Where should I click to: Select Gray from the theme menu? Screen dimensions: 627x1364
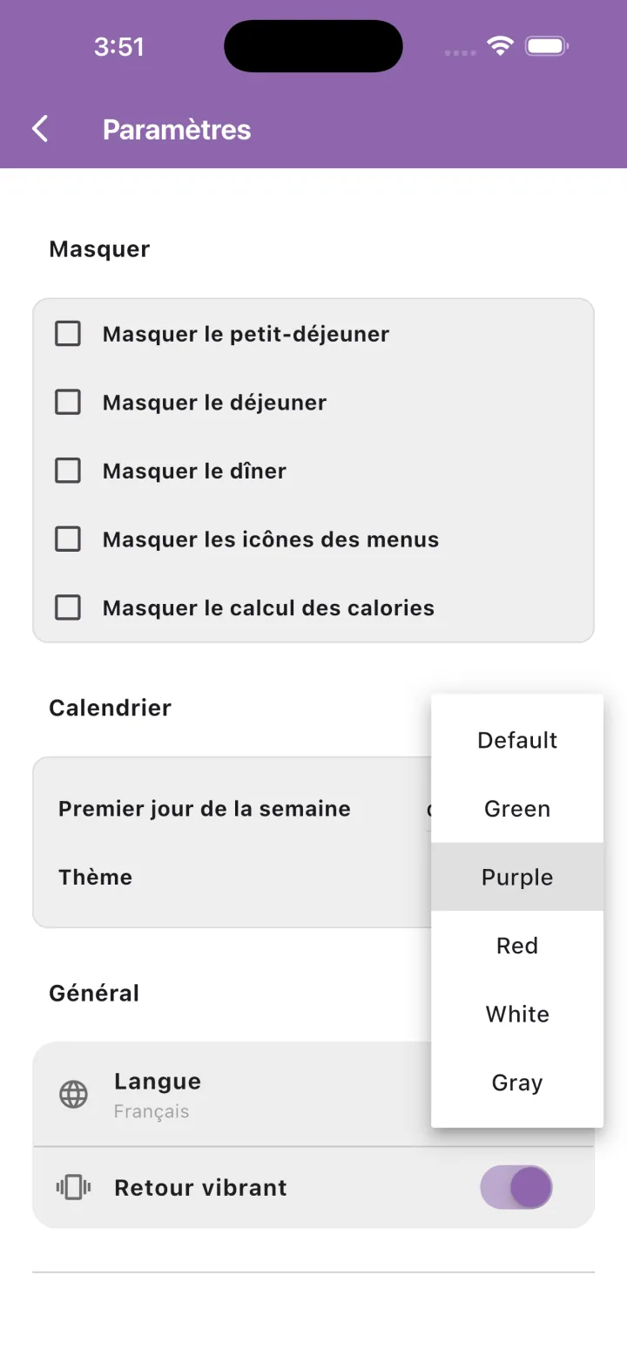[x=517, y=1082]
